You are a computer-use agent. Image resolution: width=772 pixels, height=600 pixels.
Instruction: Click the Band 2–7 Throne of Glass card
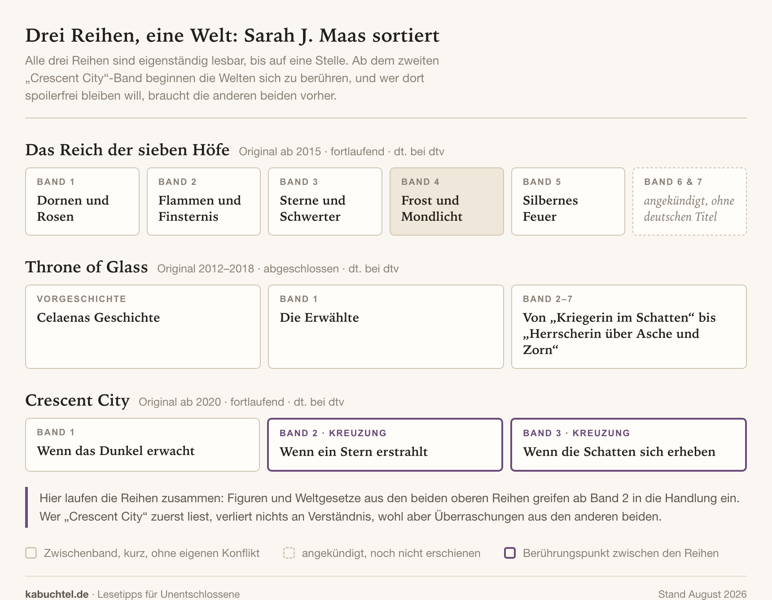tap(629, 327)
